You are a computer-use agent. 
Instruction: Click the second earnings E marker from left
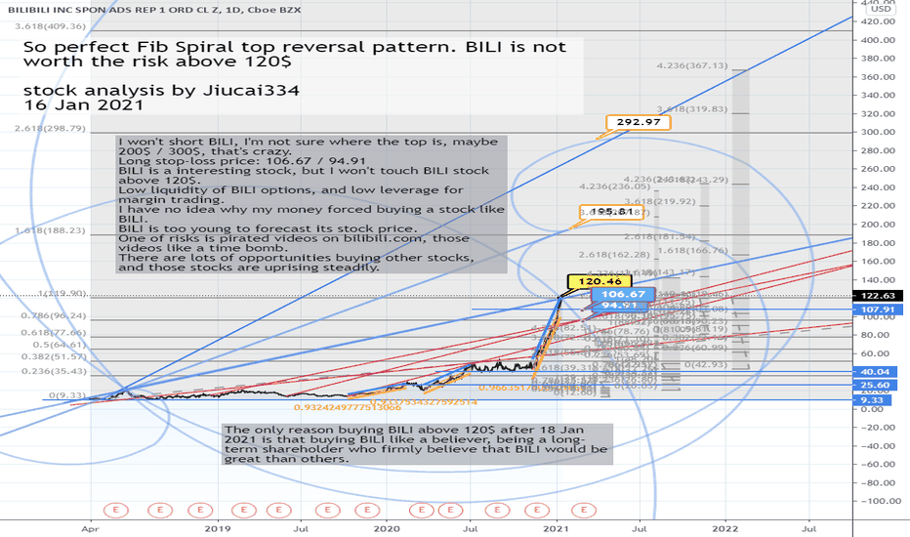coord(159,511)
